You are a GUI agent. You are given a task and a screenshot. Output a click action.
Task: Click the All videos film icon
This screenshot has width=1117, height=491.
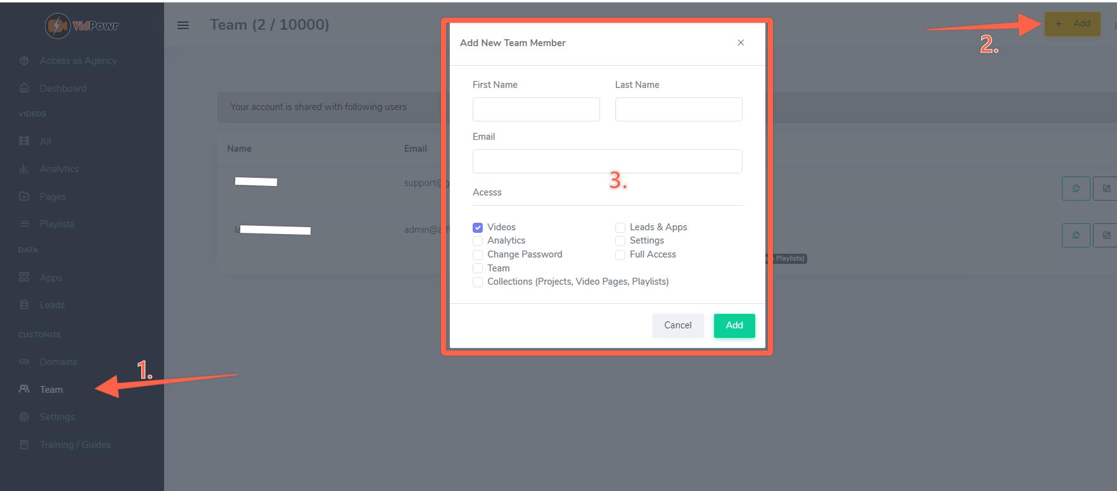pyautogui.click(x=24, y=141)
